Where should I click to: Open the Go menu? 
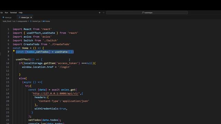click(x=1, y=13)
